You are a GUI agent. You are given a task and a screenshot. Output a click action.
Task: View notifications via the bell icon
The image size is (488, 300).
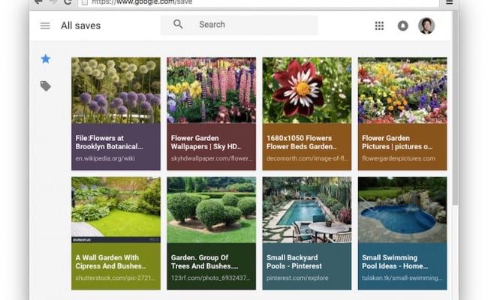pyautogui.click(x=403, y=25)
